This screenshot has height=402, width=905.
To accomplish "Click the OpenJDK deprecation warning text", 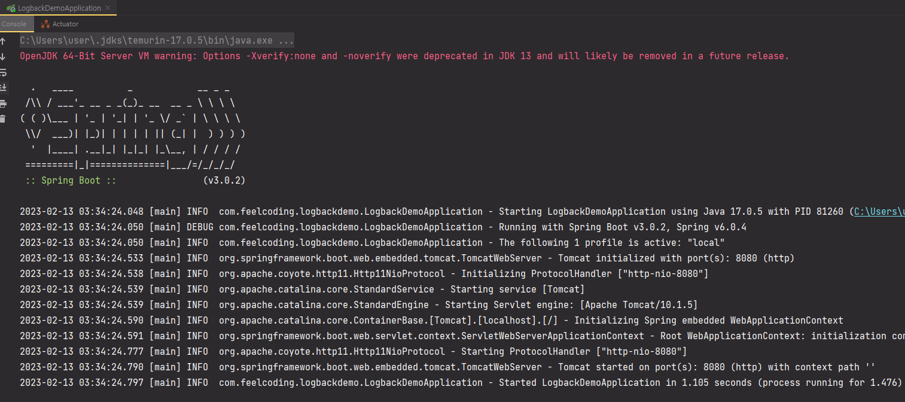I will (x=404, y=56).
